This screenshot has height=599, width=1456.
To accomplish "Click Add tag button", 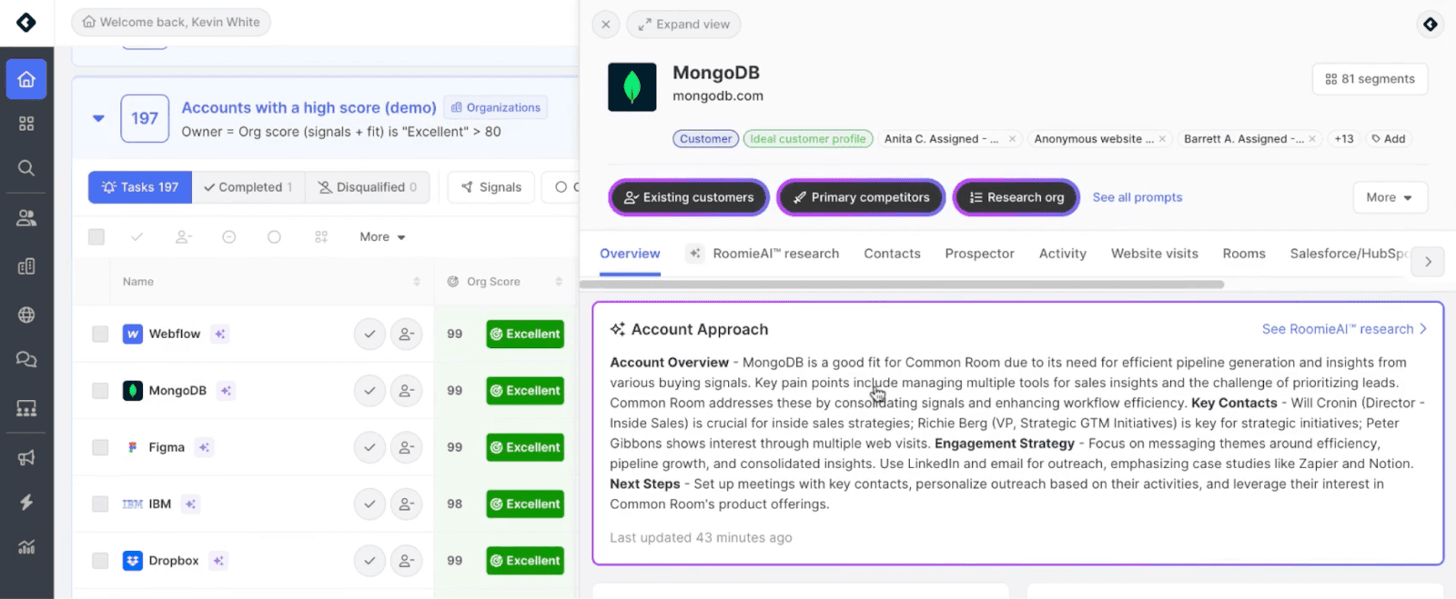I will (x=1389, y=139).
